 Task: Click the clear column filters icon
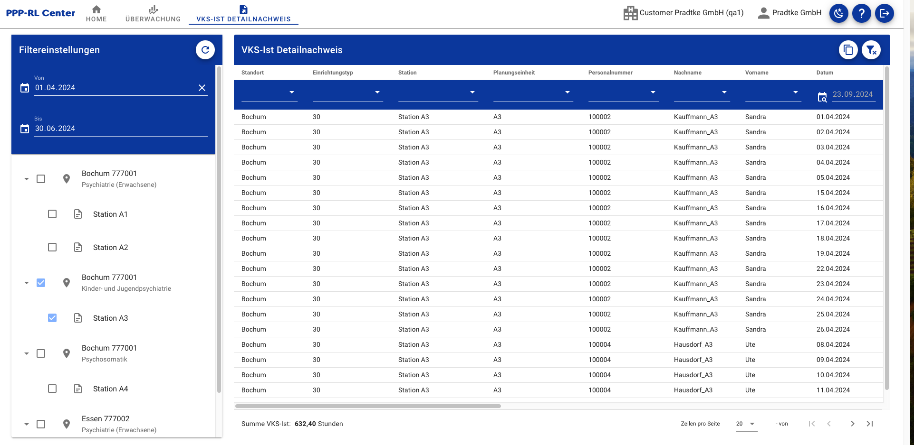(871, 50)
